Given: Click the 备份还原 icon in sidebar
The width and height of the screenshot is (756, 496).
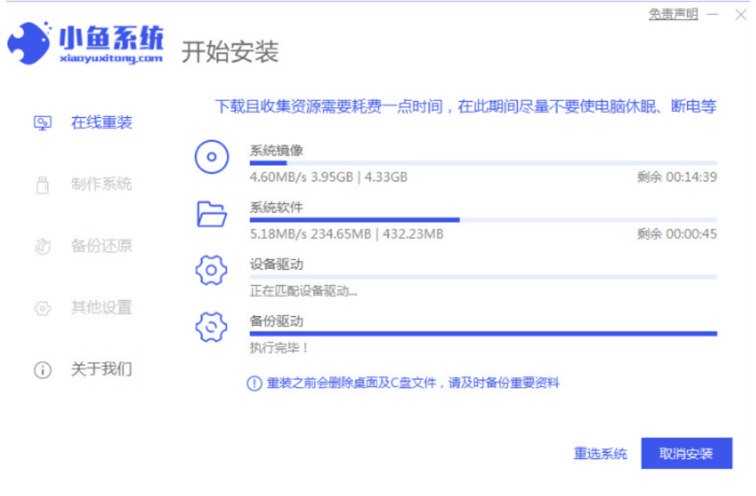Looking at the screenshot, I should pyautogui.click(x=43, y=246).
